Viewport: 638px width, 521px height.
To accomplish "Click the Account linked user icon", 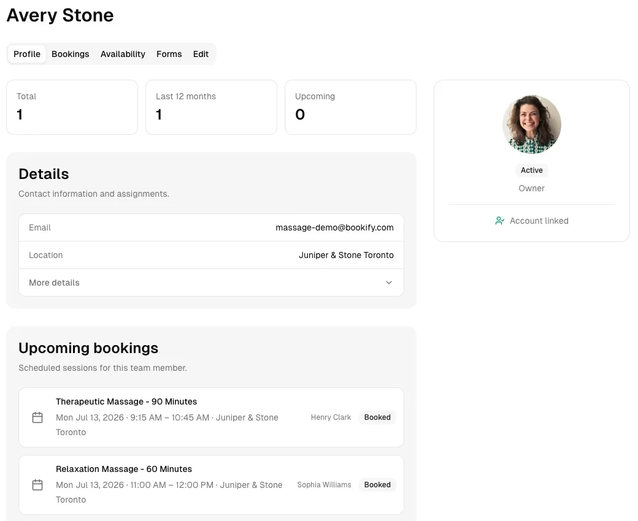I will 499,221.
